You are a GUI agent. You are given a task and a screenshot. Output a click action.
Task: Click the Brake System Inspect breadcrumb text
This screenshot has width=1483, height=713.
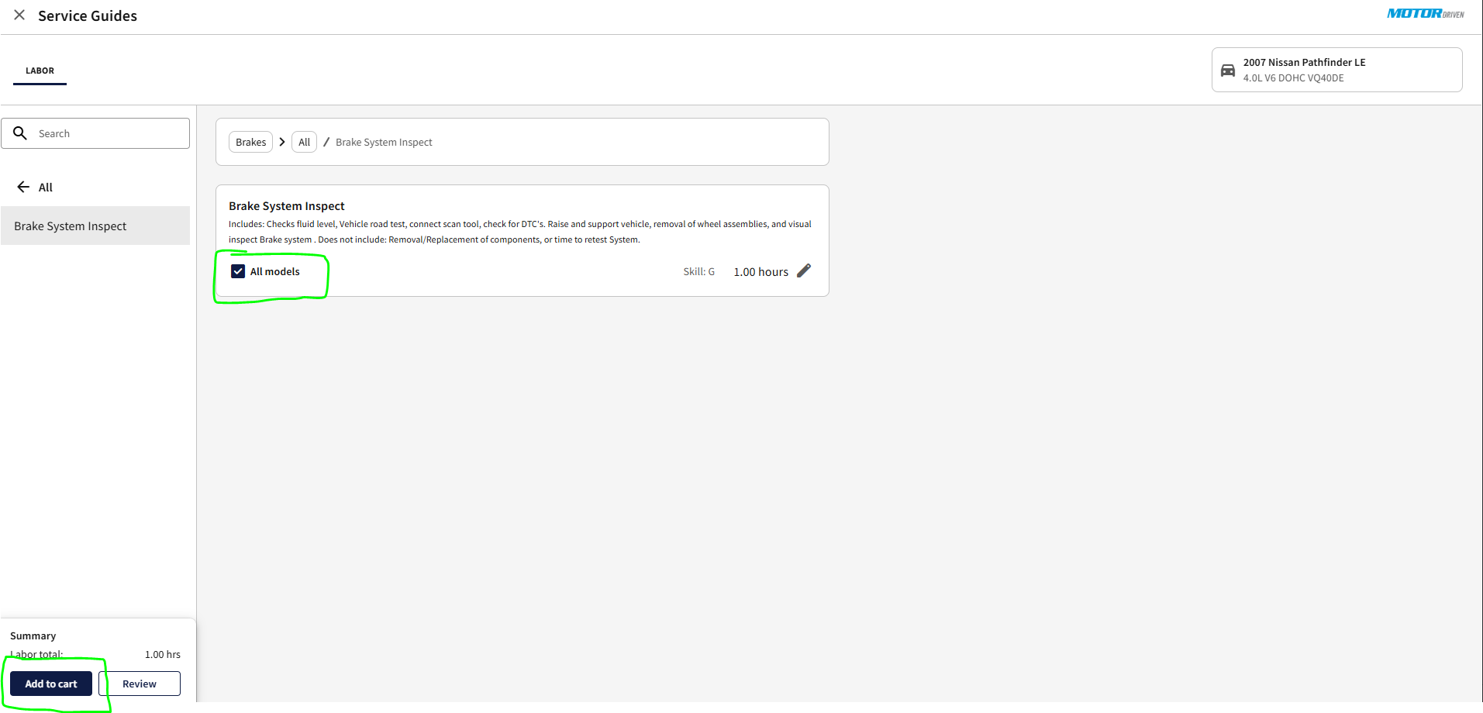coord(384,143)
